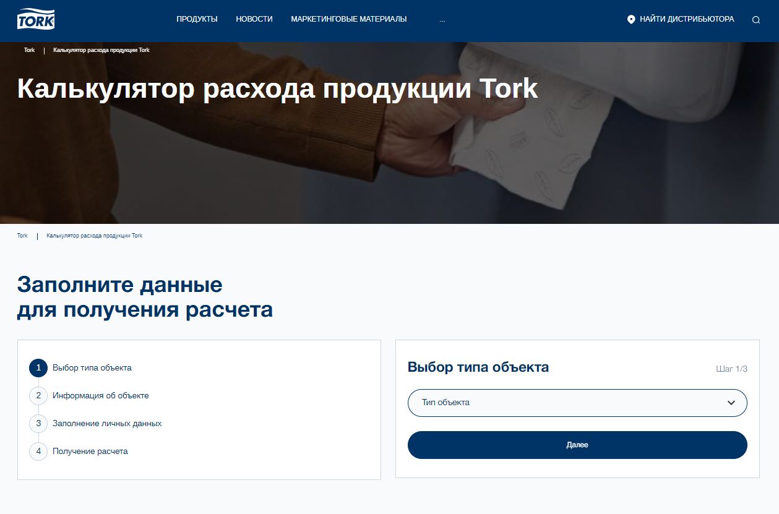
Task: Open МАРКЕТИНГОВЫЕ МАТЕРИАЛЫ menu
Action: tap(349, 19)
